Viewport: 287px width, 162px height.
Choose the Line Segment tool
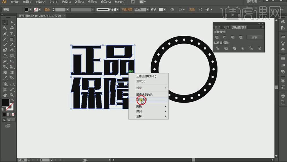point(5,39)
